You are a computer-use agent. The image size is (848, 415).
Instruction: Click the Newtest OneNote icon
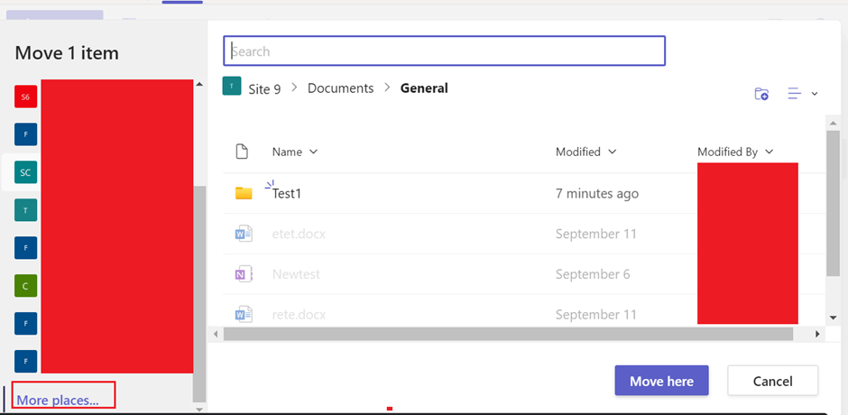point(244,274)
